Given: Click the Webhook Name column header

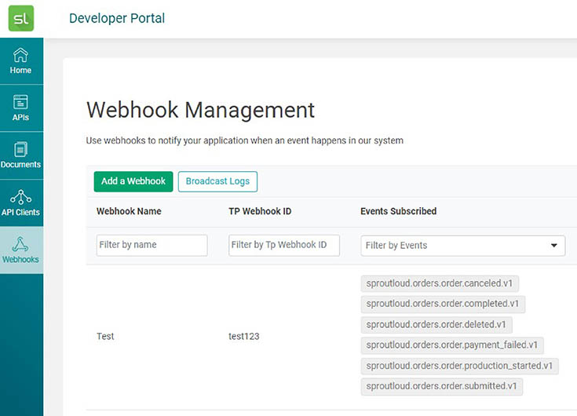Looking at the screenshot, I should [129, 211].
